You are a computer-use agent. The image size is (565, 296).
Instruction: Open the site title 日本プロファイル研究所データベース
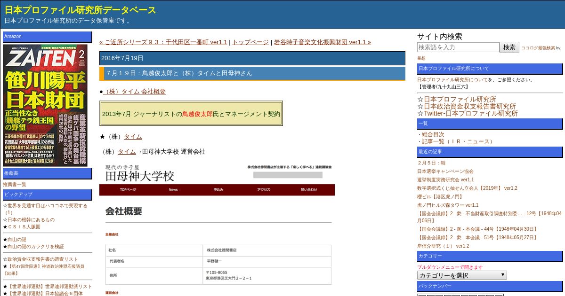point(81,10)
